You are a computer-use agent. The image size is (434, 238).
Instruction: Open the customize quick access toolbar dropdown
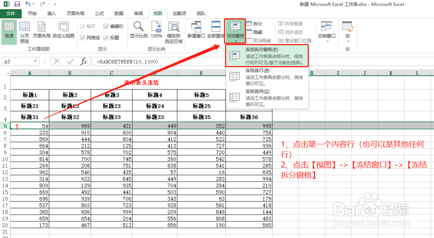(56, 4)
